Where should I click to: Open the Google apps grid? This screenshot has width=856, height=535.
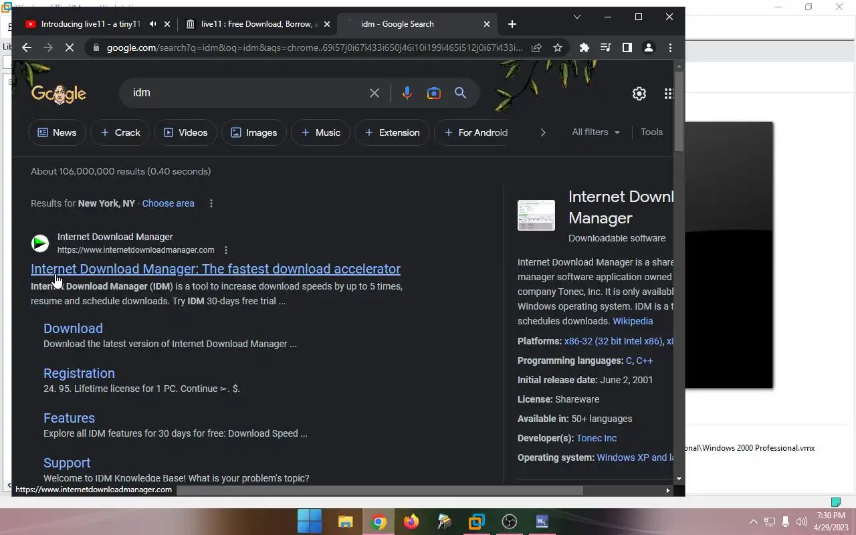(x=669, y=94)
